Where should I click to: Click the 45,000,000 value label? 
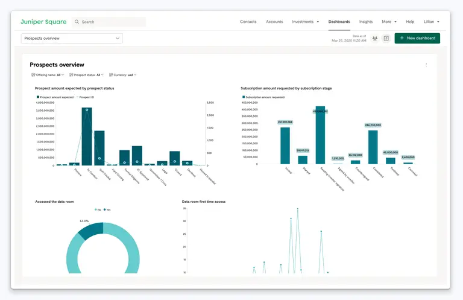[x=391, y=153]
